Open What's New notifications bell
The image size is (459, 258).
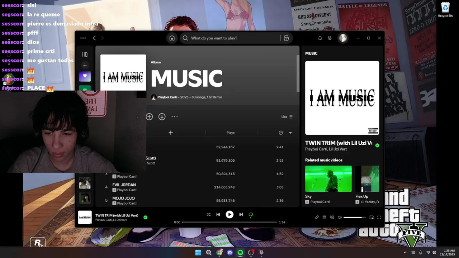(x=320, y=38)
